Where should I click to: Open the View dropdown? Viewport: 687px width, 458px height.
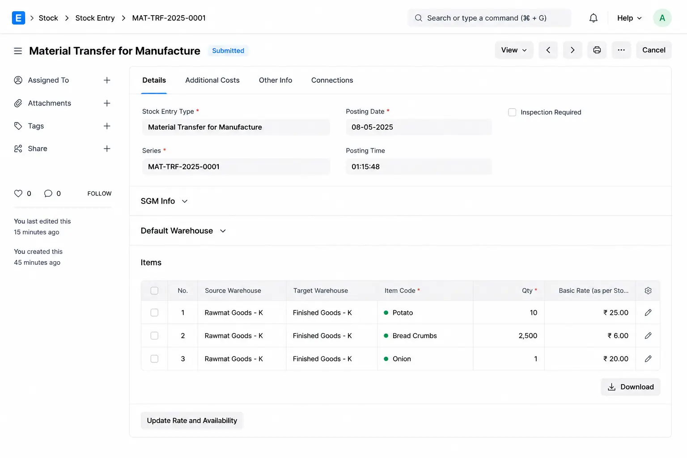[514, 50]
